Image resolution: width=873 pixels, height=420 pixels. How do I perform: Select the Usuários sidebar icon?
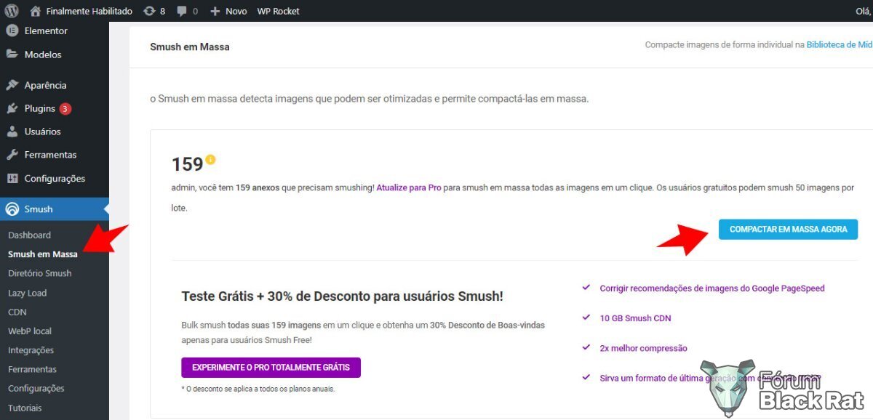[x=12, y=132]
